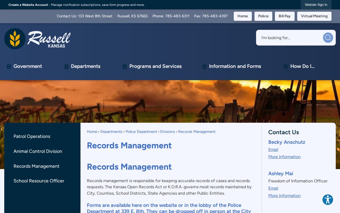
Task: Click More Information under Ashley Mai
Action: (x=284, y=196)
